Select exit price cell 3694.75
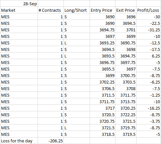 [126, 56]
